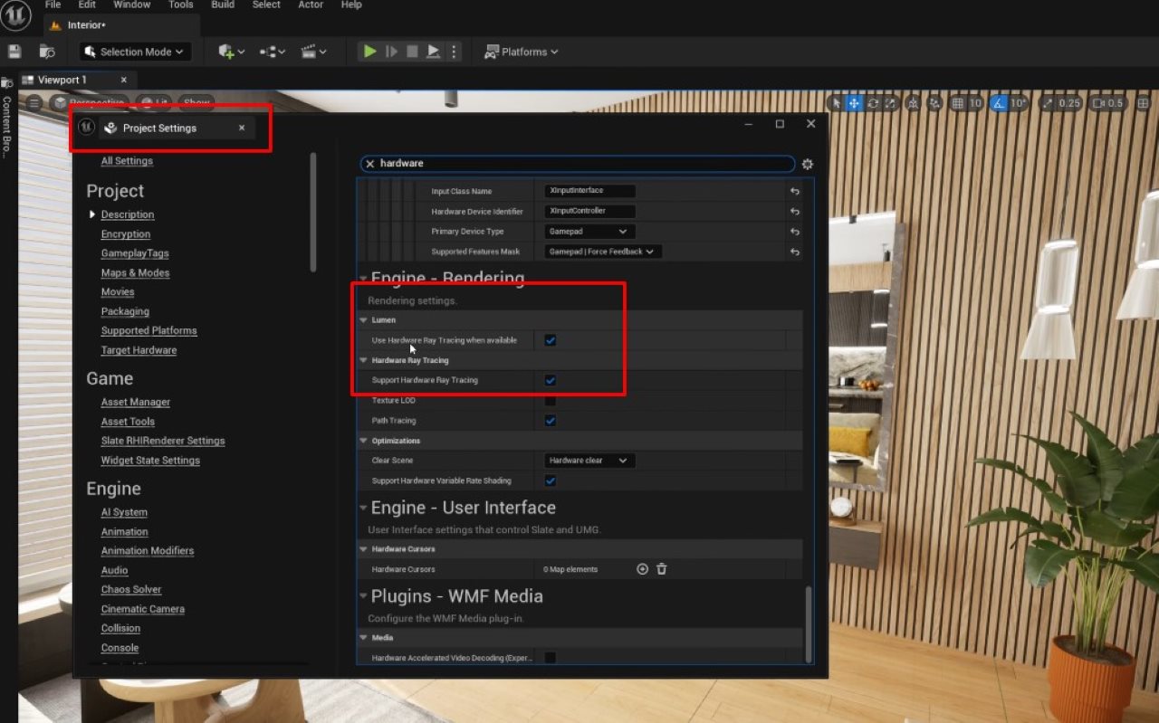
Task: Activate the Scale transform tool
Action: (x=892, y=103)
